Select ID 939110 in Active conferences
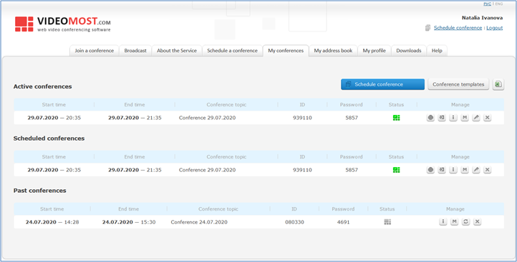Screen dimensions: 517x262 [x=302, y=118]
